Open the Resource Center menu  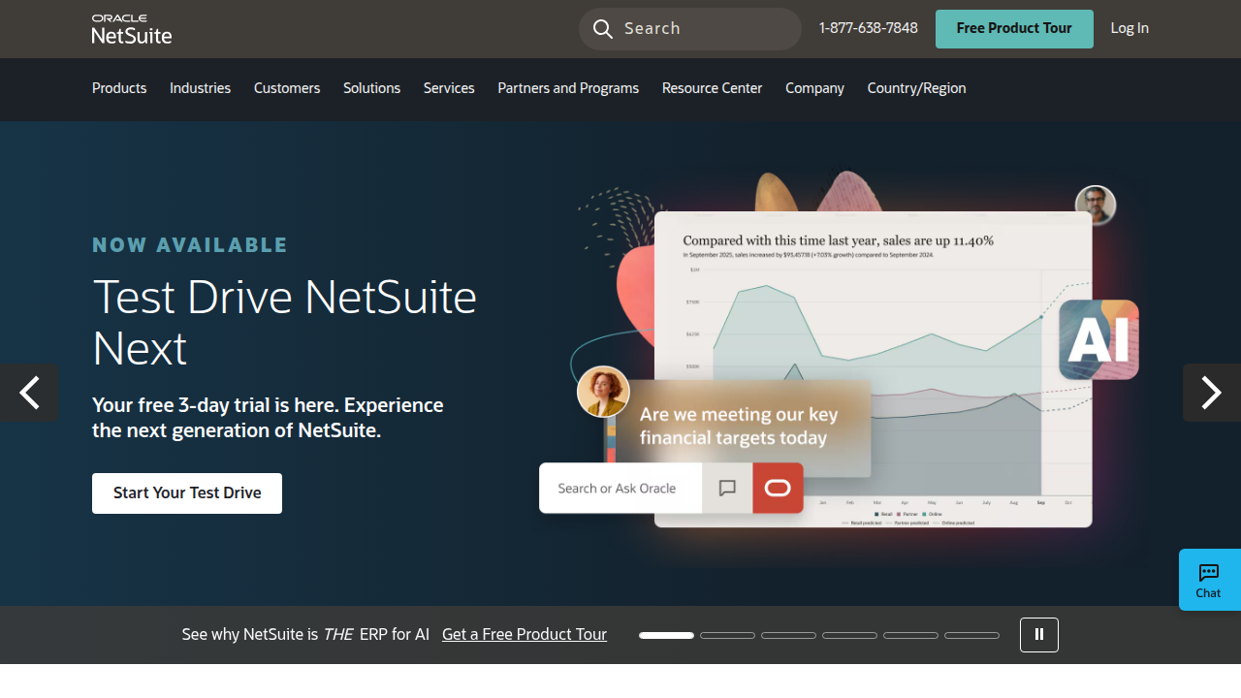[712, 88]
